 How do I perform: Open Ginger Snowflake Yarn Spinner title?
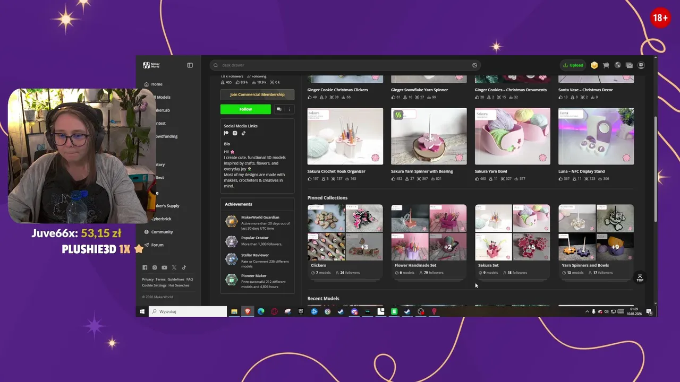(x=419, y=90)
